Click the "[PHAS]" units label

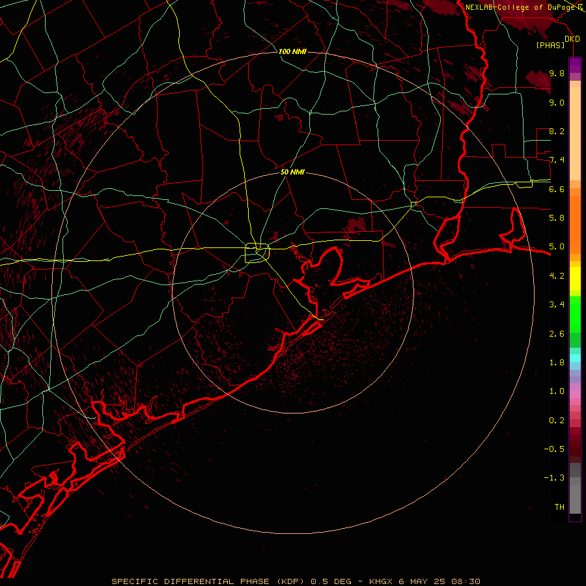click(550, 46)
